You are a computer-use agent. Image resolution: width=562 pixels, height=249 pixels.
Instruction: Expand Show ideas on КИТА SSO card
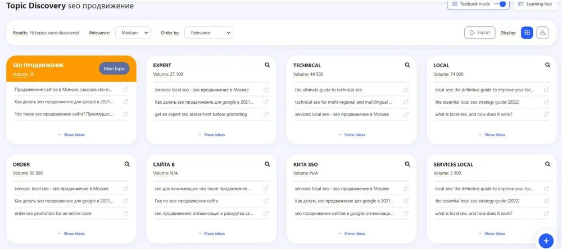click(x=352, y=234)
